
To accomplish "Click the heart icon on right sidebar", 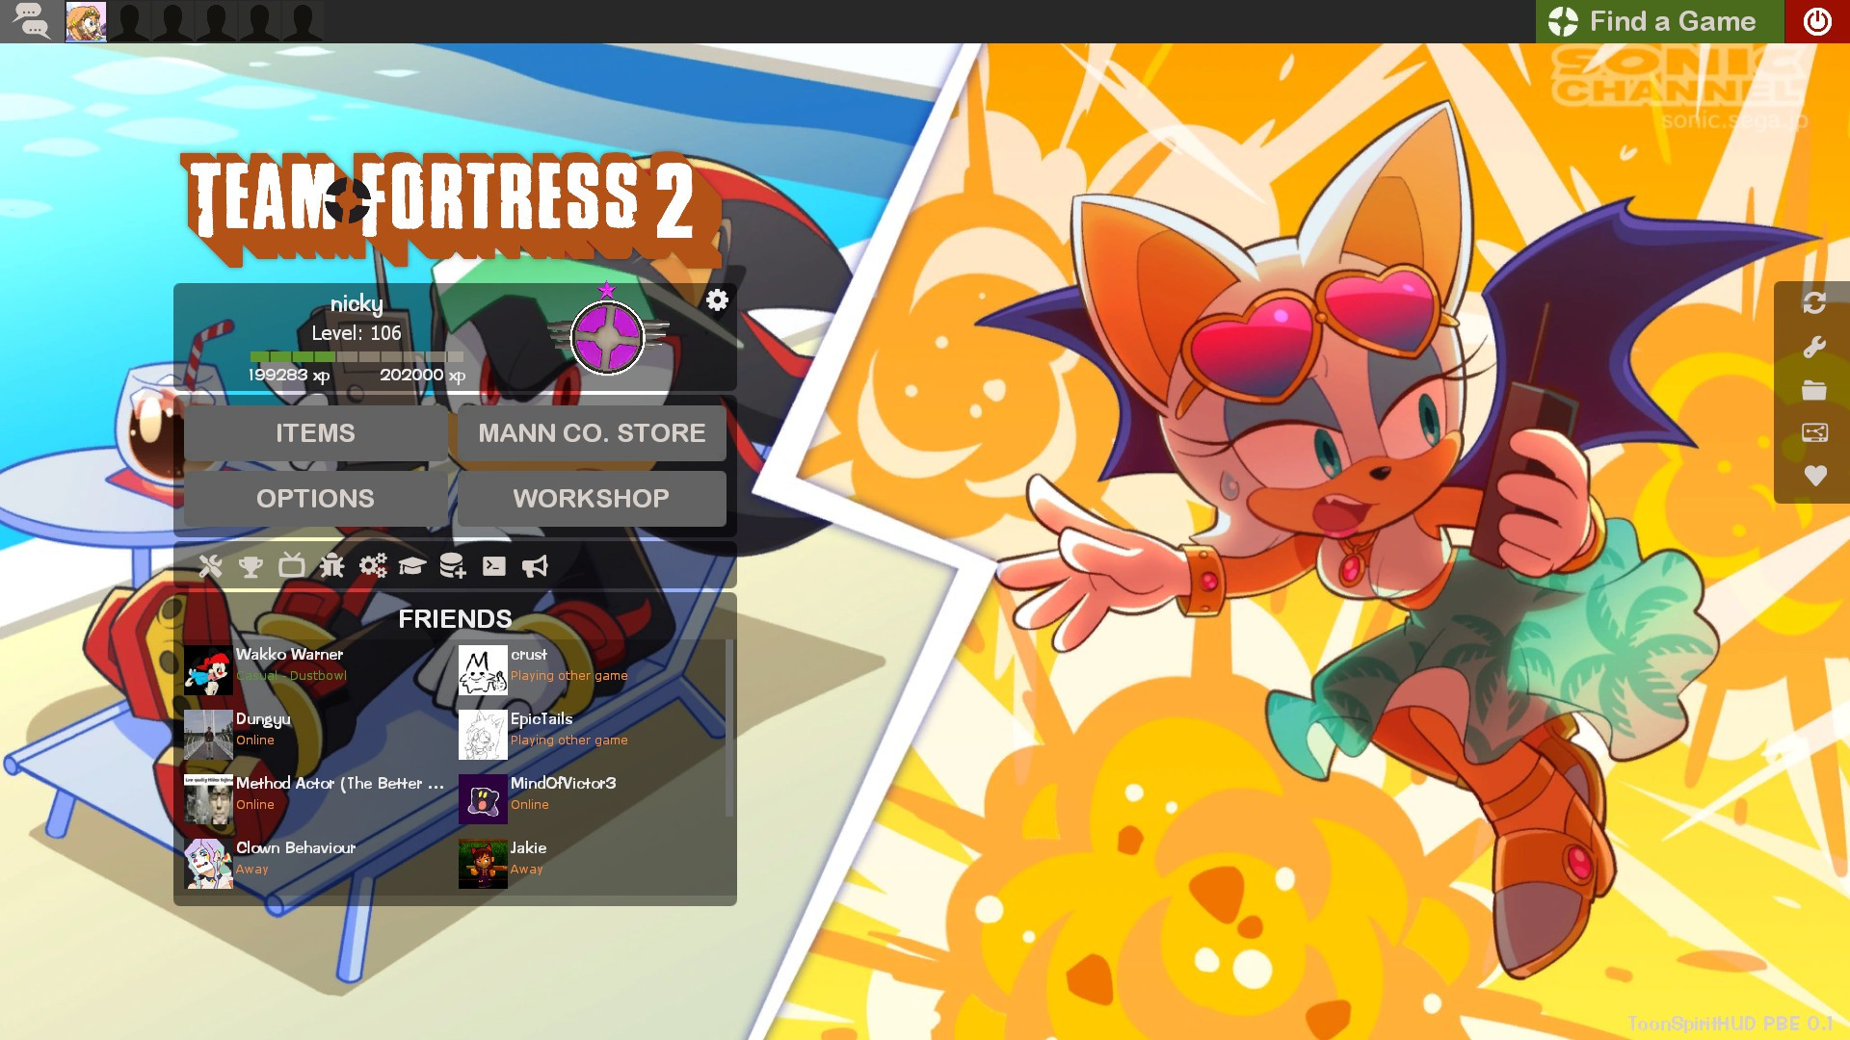I will point(1815,476).
